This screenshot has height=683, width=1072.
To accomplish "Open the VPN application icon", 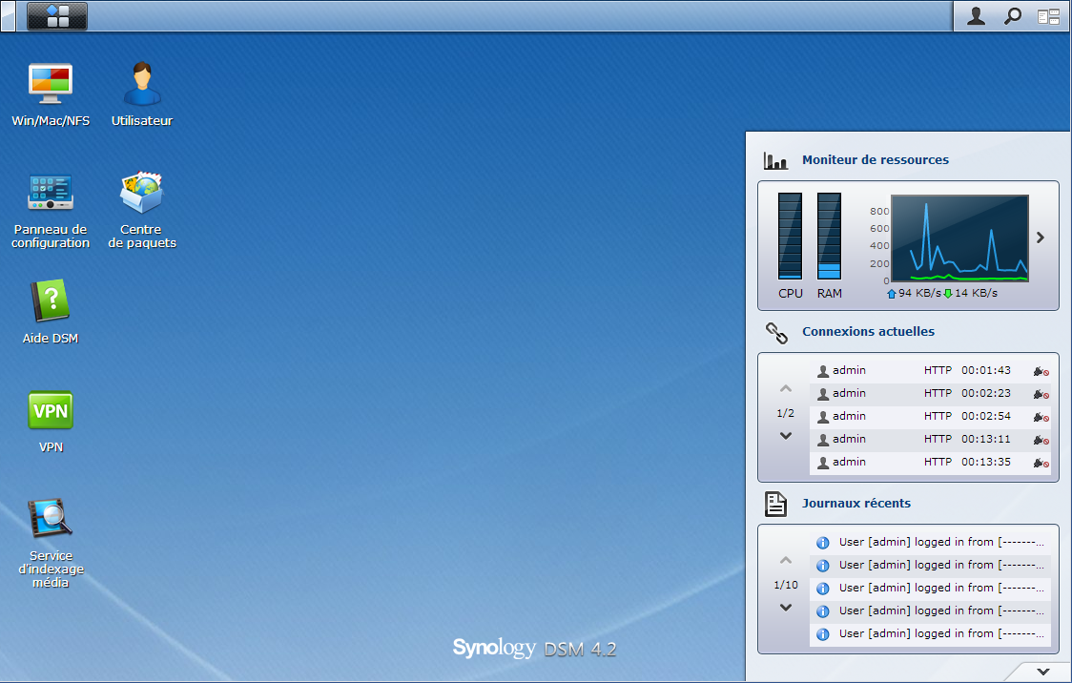I will coord(51,411).
